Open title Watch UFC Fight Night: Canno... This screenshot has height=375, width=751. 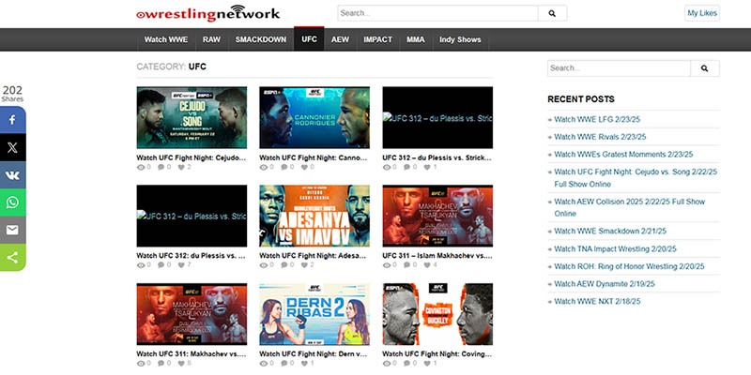pyautogui.click(x=314, y=157)
